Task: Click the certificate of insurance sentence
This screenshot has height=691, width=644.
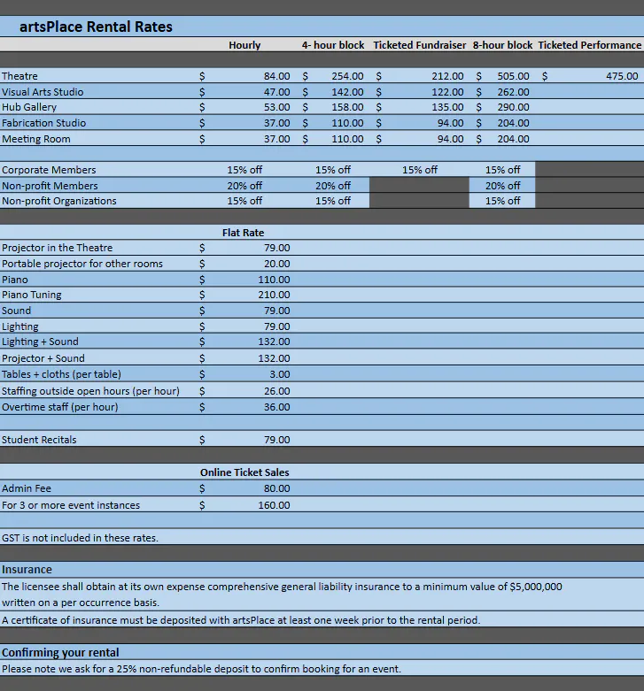Action: pos(241,620)
